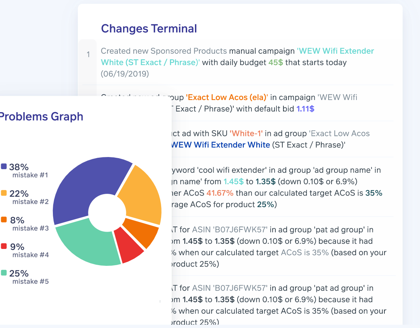
Task: Click the orange legend square beside 8%
Action: tap(4, 220)
